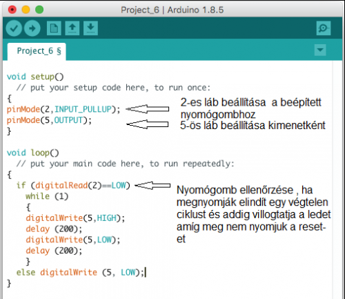Click the editor vertical scrollbar track
Viewport: 345px width, 299px height.
click(x=337, y=180)
